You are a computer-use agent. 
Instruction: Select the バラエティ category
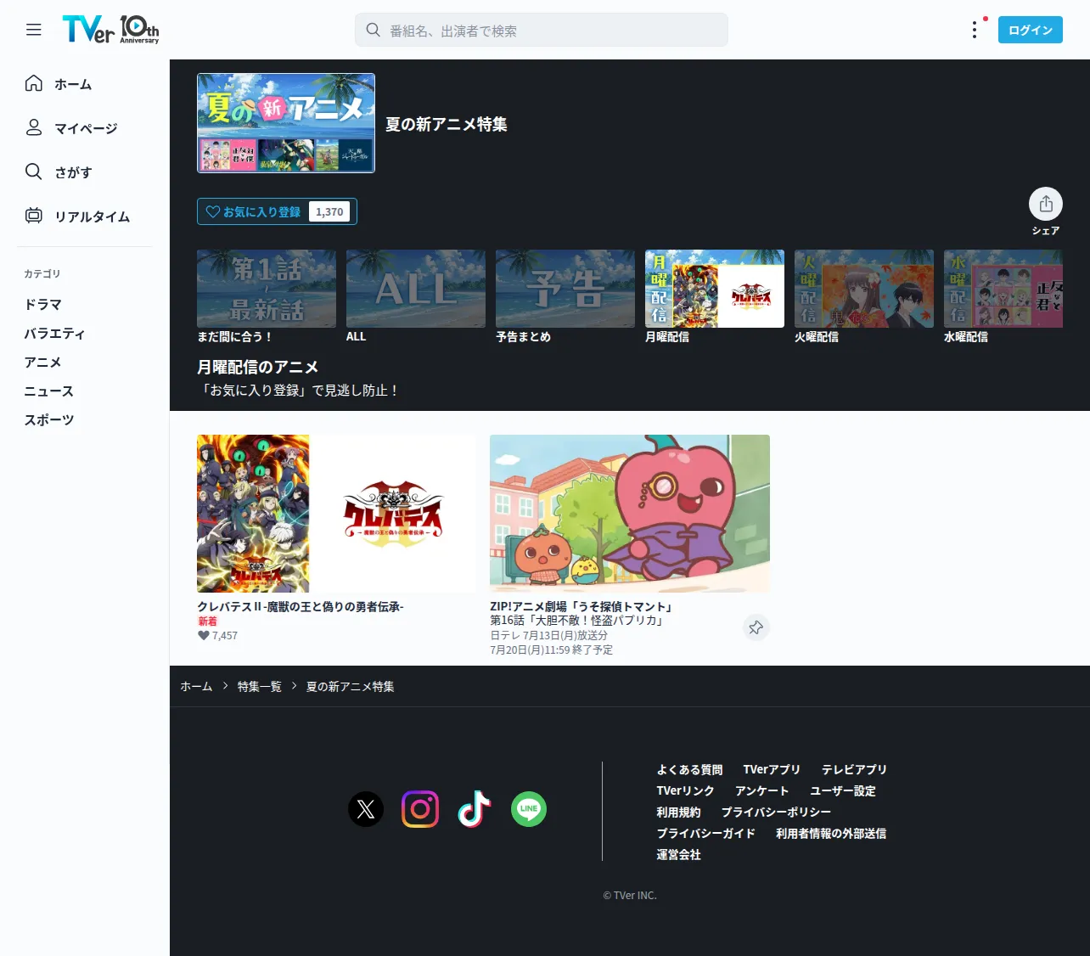54,333
